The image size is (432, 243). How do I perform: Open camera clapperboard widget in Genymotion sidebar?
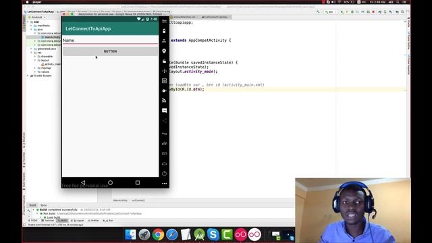coord(164,61)
